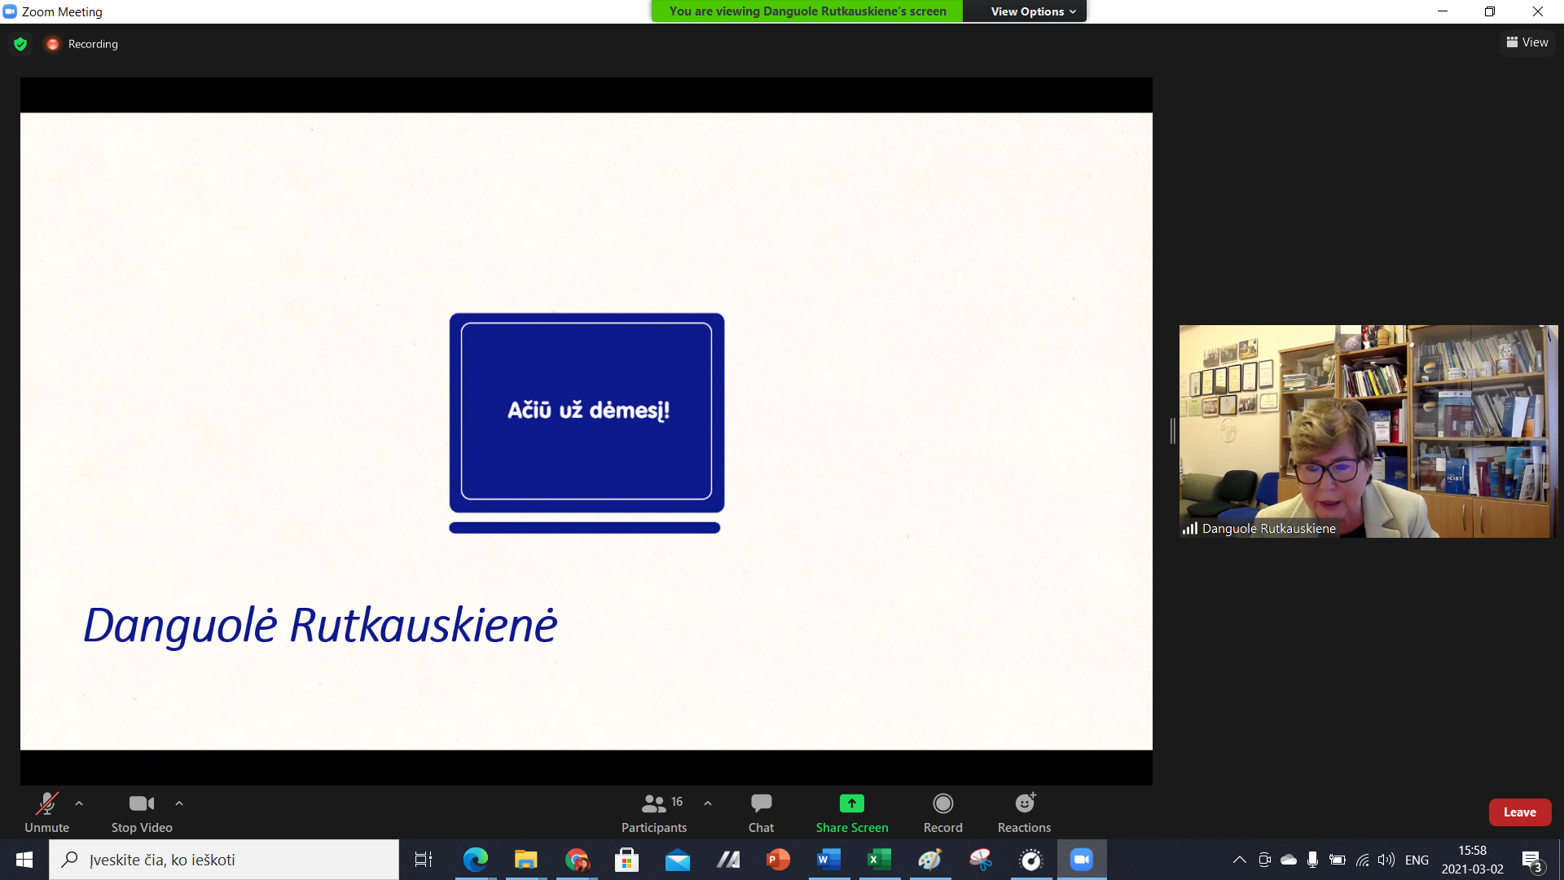Open the View Options dropdown

coord(1033,11)
